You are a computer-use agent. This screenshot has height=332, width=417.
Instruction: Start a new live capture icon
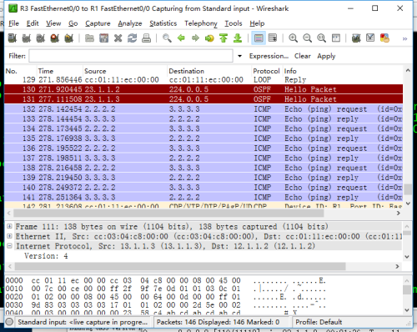click(x=41, y=38)
